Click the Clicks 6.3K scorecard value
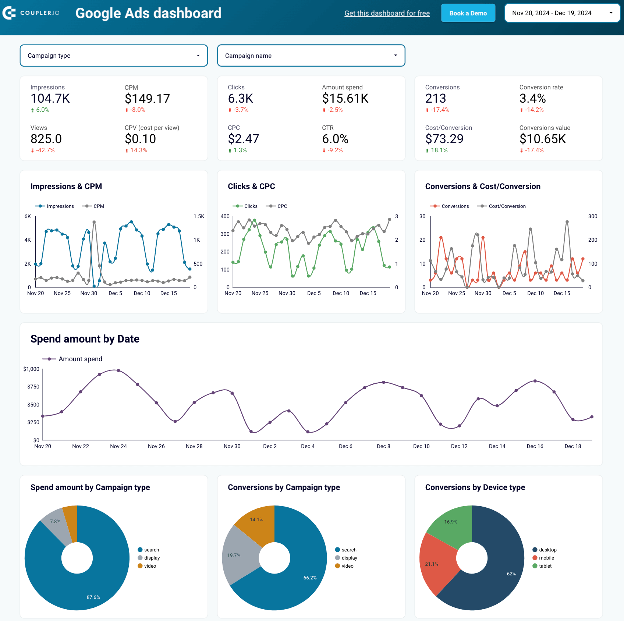Screen dimensions: 624x621 point(240,99)
